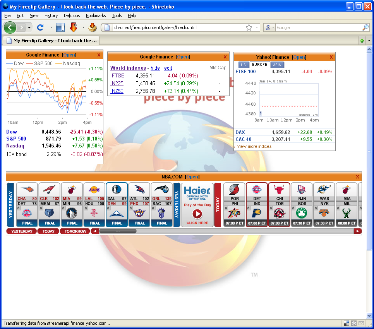Image resolution: width=374 pixels, height=329 pixels.
Task: Bookmark this page with the star icon
Action: coord(249,27)
